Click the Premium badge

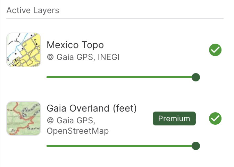174,118
